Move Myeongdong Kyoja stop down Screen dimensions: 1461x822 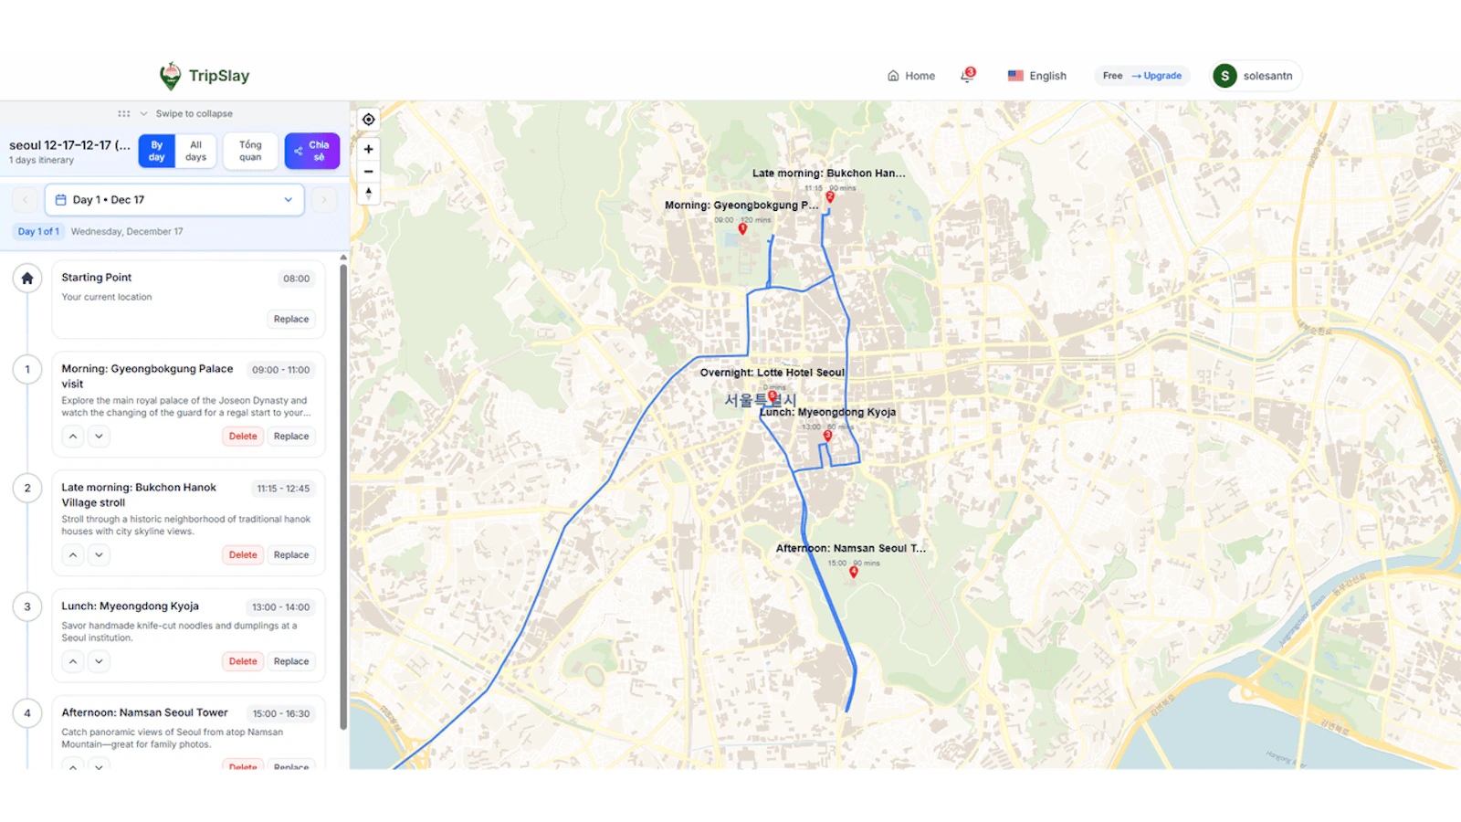[99, 661]
